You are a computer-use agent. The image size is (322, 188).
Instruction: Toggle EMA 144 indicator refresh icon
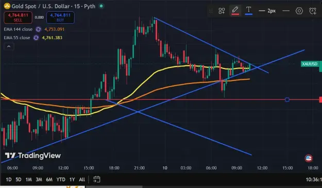pos(38,29)
